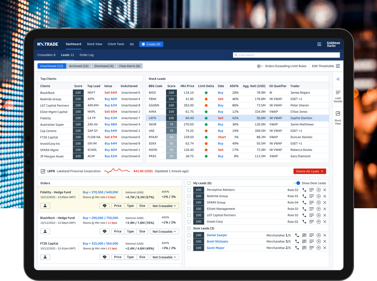Expand Not Crossable dropdown for Fidelity order
The image size is (377, 281).
(x=164, y=206)
